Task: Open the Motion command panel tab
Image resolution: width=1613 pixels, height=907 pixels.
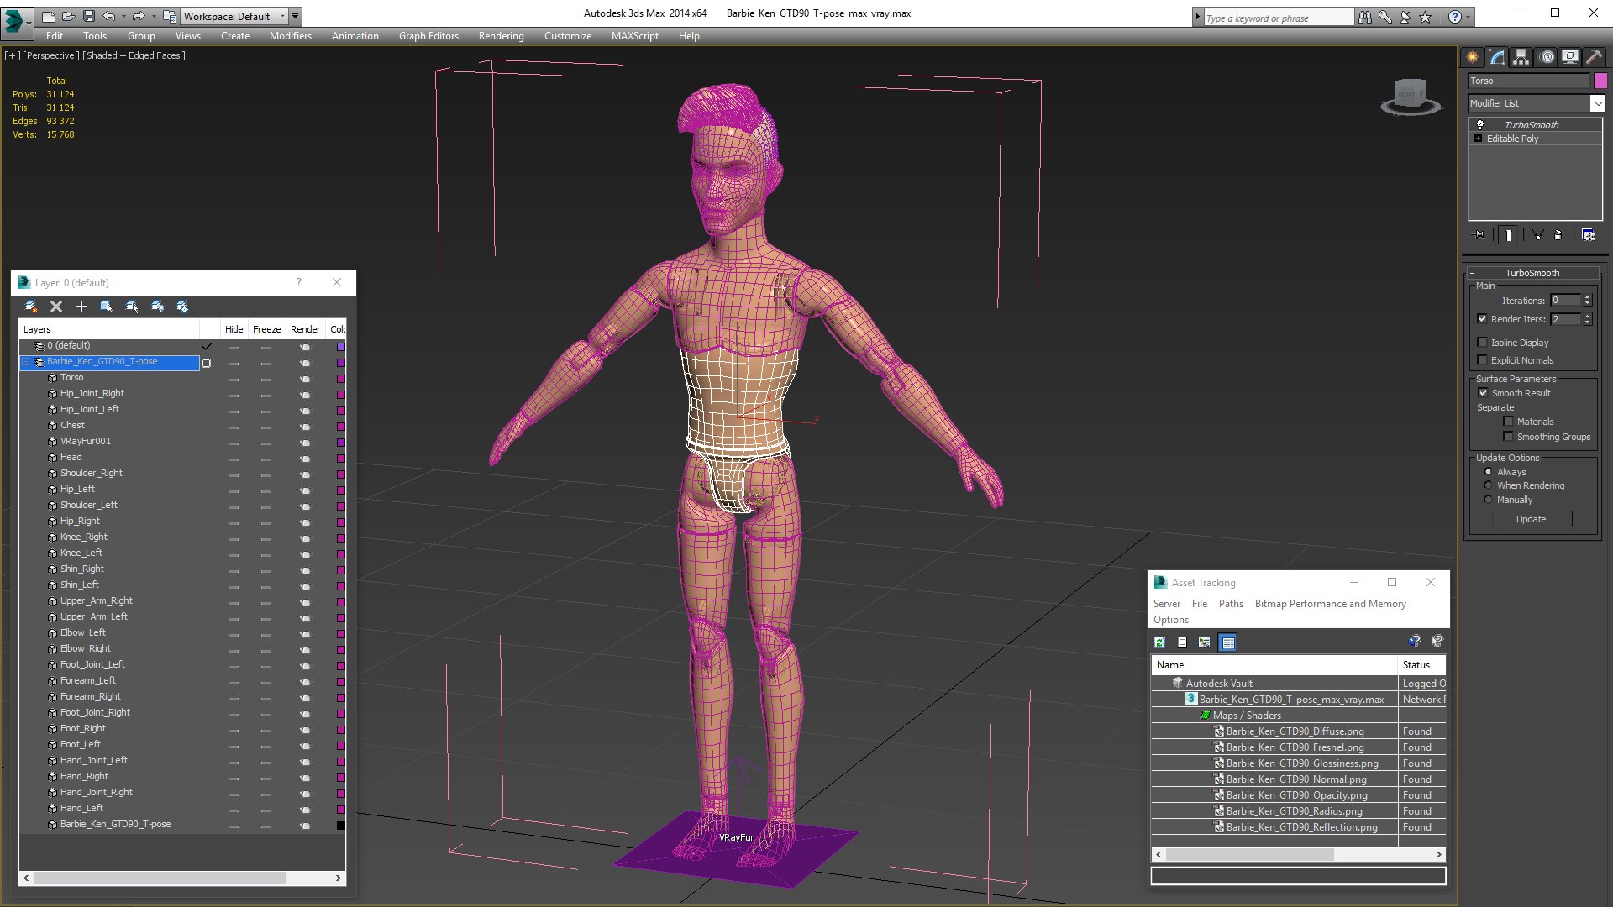Action: point(1547,57)
